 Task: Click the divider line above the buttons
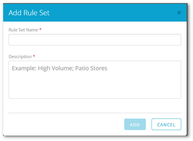click(x=95, y=113)
